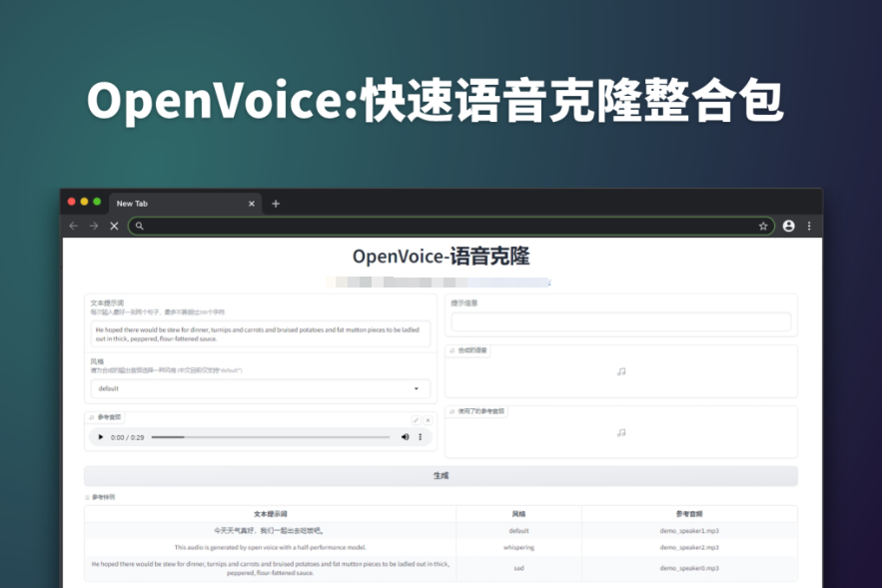
Task: Open the browser three-dot menu
Action: 809,227
